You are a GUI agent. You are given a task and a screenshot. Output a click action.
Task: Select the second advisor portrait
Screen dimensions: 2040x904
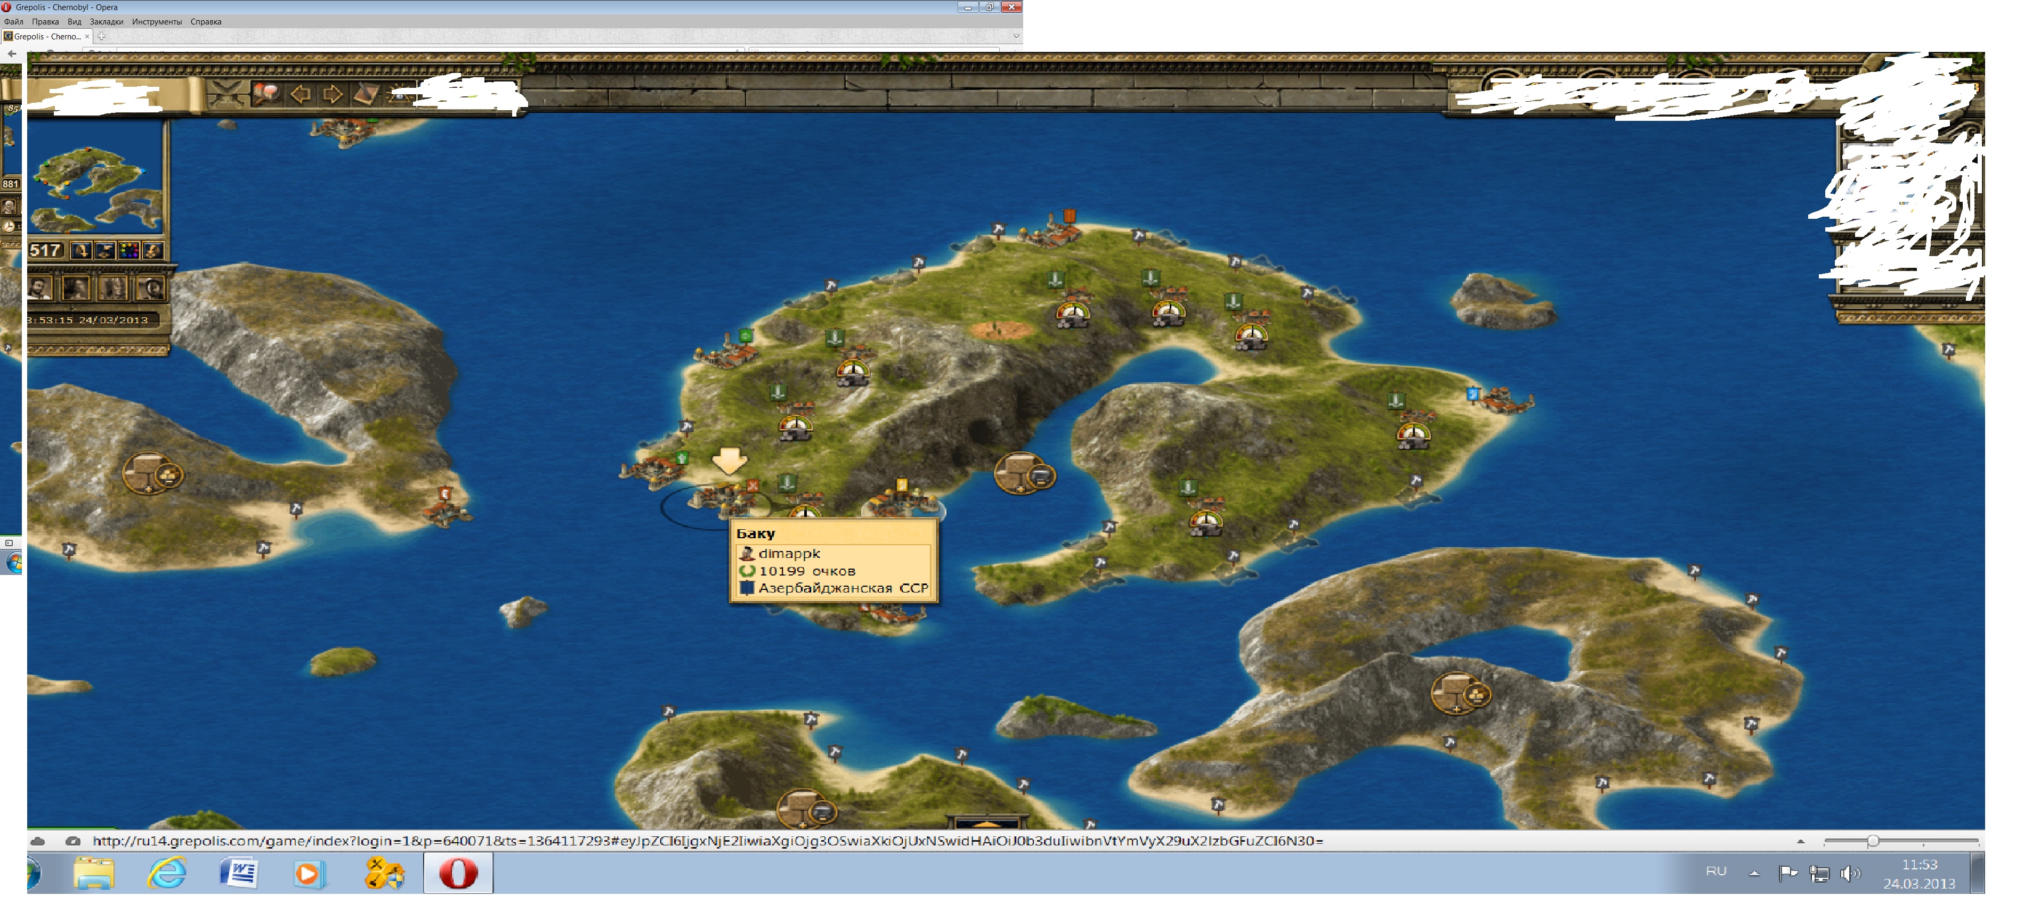[x=77, y=288]
